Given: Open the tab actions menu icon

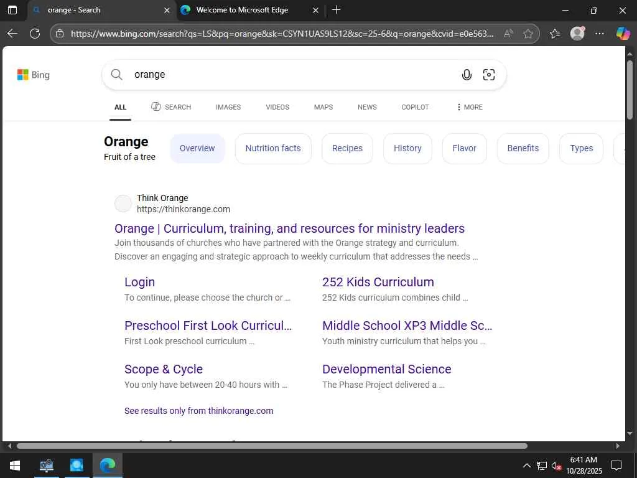Looking at the screenshot, I should click(x=12, y=10).
